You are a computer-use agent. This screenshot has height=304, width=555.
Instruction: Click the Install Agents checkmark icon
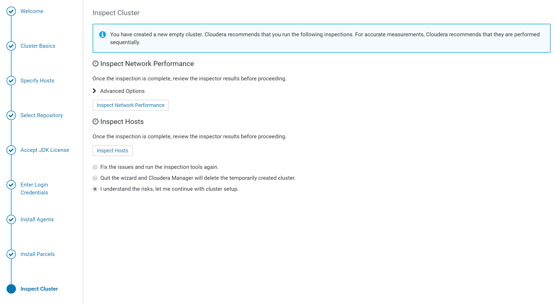coord(11,219)
